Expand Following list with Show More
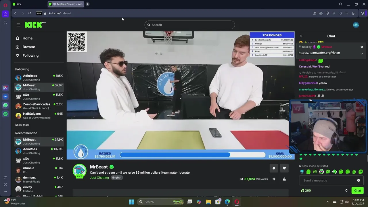 pos(22,125)
